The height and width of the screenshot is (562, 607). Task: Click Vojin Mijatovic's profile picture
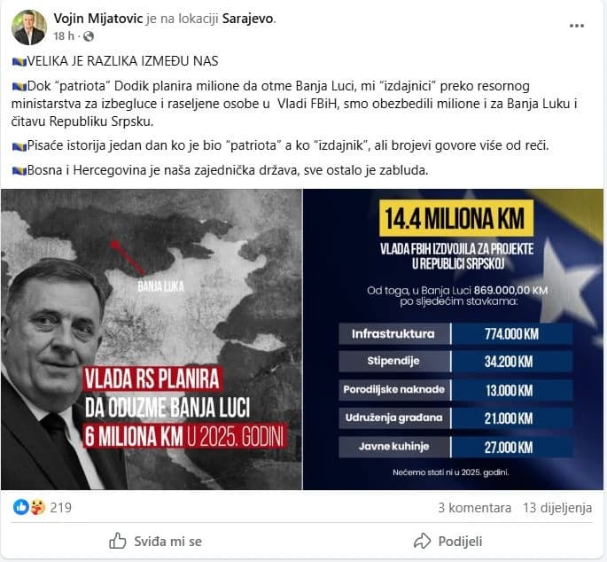(29, 27)
